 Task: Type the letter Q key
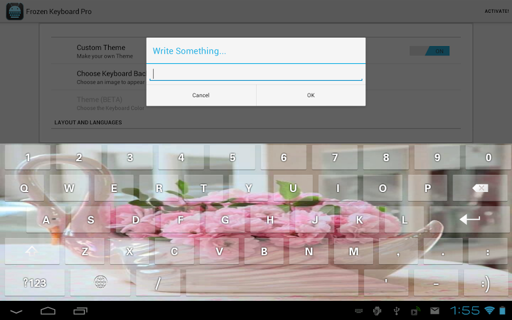pyautogui.click(x=24, y=188)
